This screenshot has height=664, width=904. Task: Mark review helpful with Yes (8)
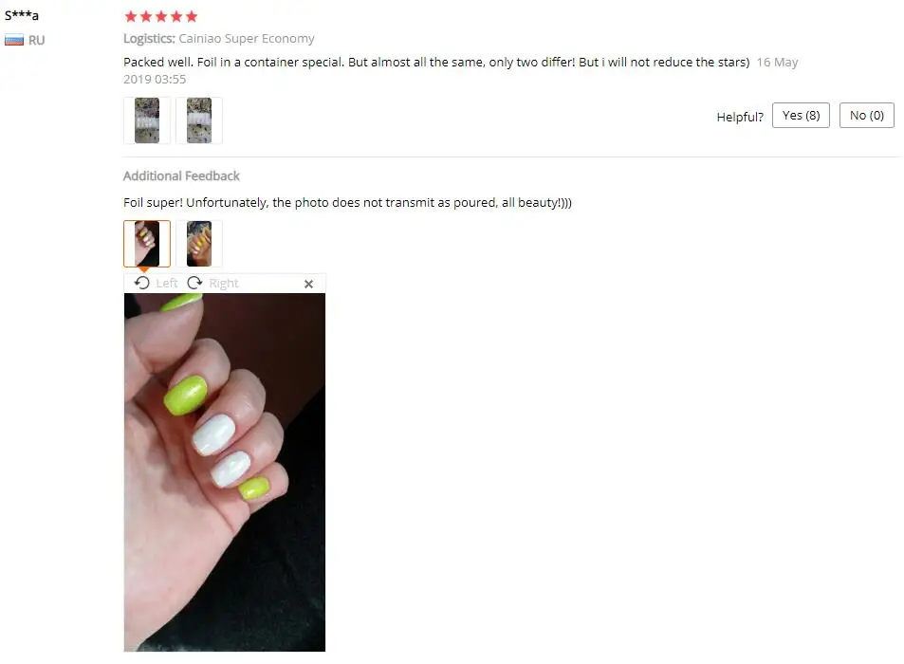[x=801, y=116]
